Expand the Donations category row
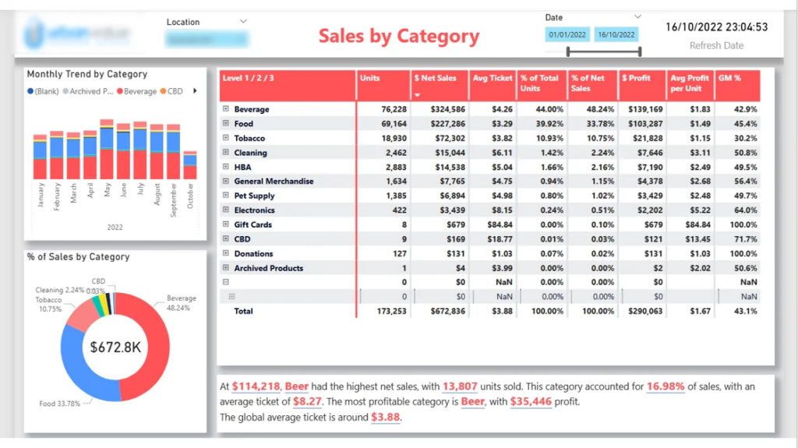Screen dimensions: 798x448 (x=225, y=253)
